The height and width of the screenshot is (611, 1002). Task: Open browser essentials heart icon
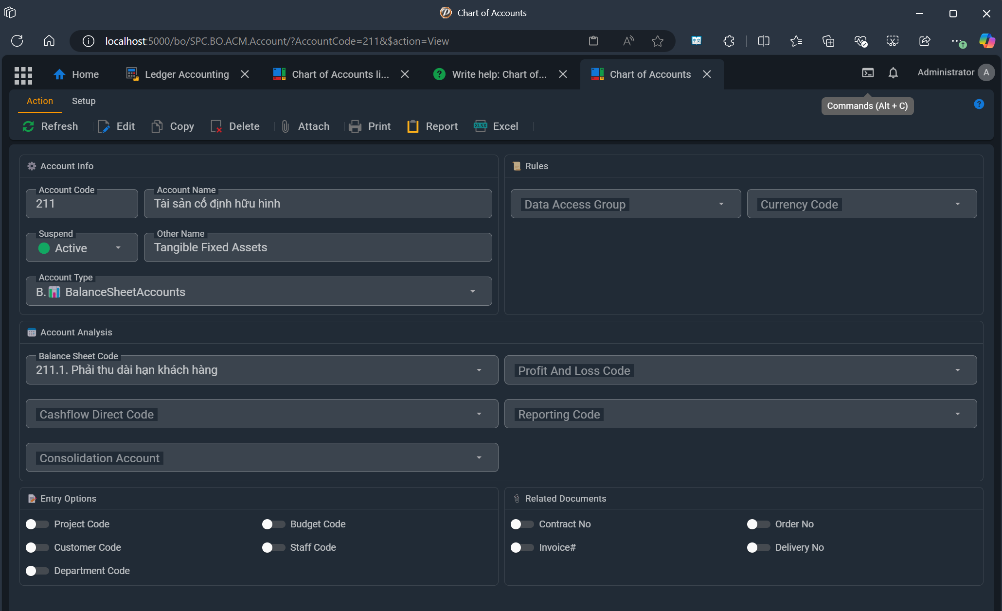coord(860,41)
